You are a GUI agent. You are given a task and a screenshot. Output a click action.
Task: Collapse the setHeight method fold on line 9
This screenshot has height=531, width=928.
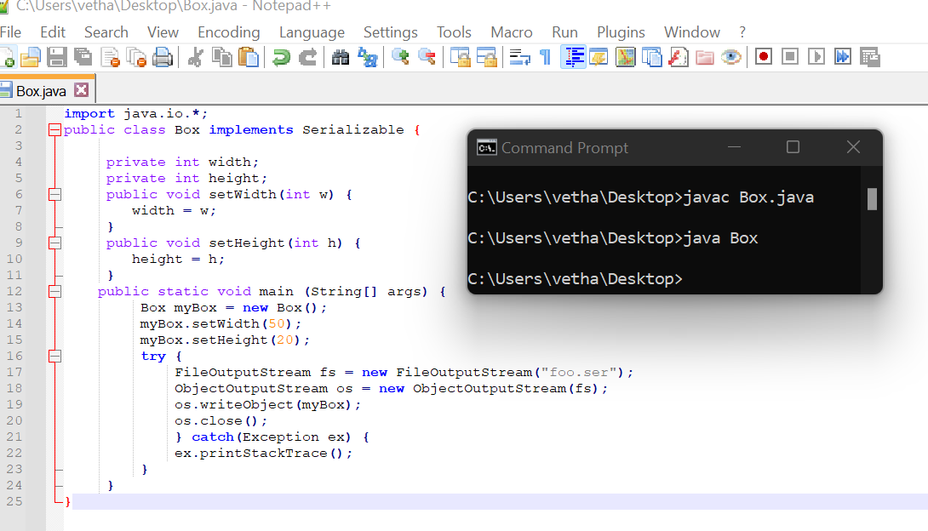pos(54,243)
